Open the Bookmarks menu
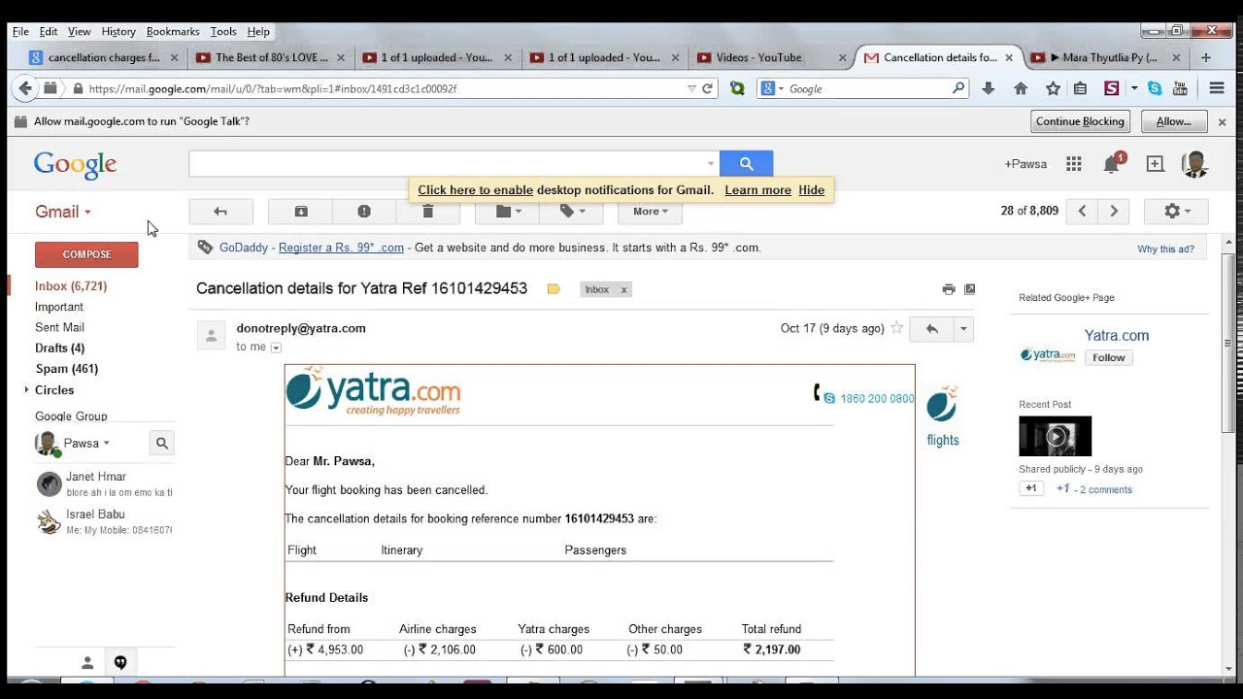 click(x=173, y=32)
